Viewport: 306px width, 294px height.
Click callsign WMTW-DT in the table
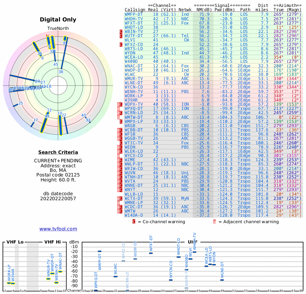(133, 117)
